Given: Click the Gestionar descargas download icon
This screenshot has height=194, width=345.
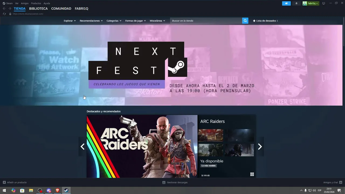Looking at the screenshot, I should (164, 182).
